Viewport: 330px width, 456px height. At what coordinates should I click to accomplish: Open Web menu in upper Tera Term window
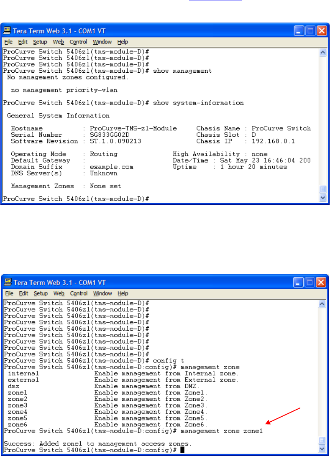[58, 42]
